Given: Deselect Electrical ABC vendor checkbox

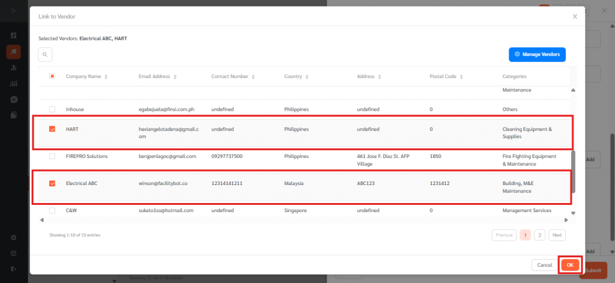Looking at the screenshot, I should coord(52,183).
